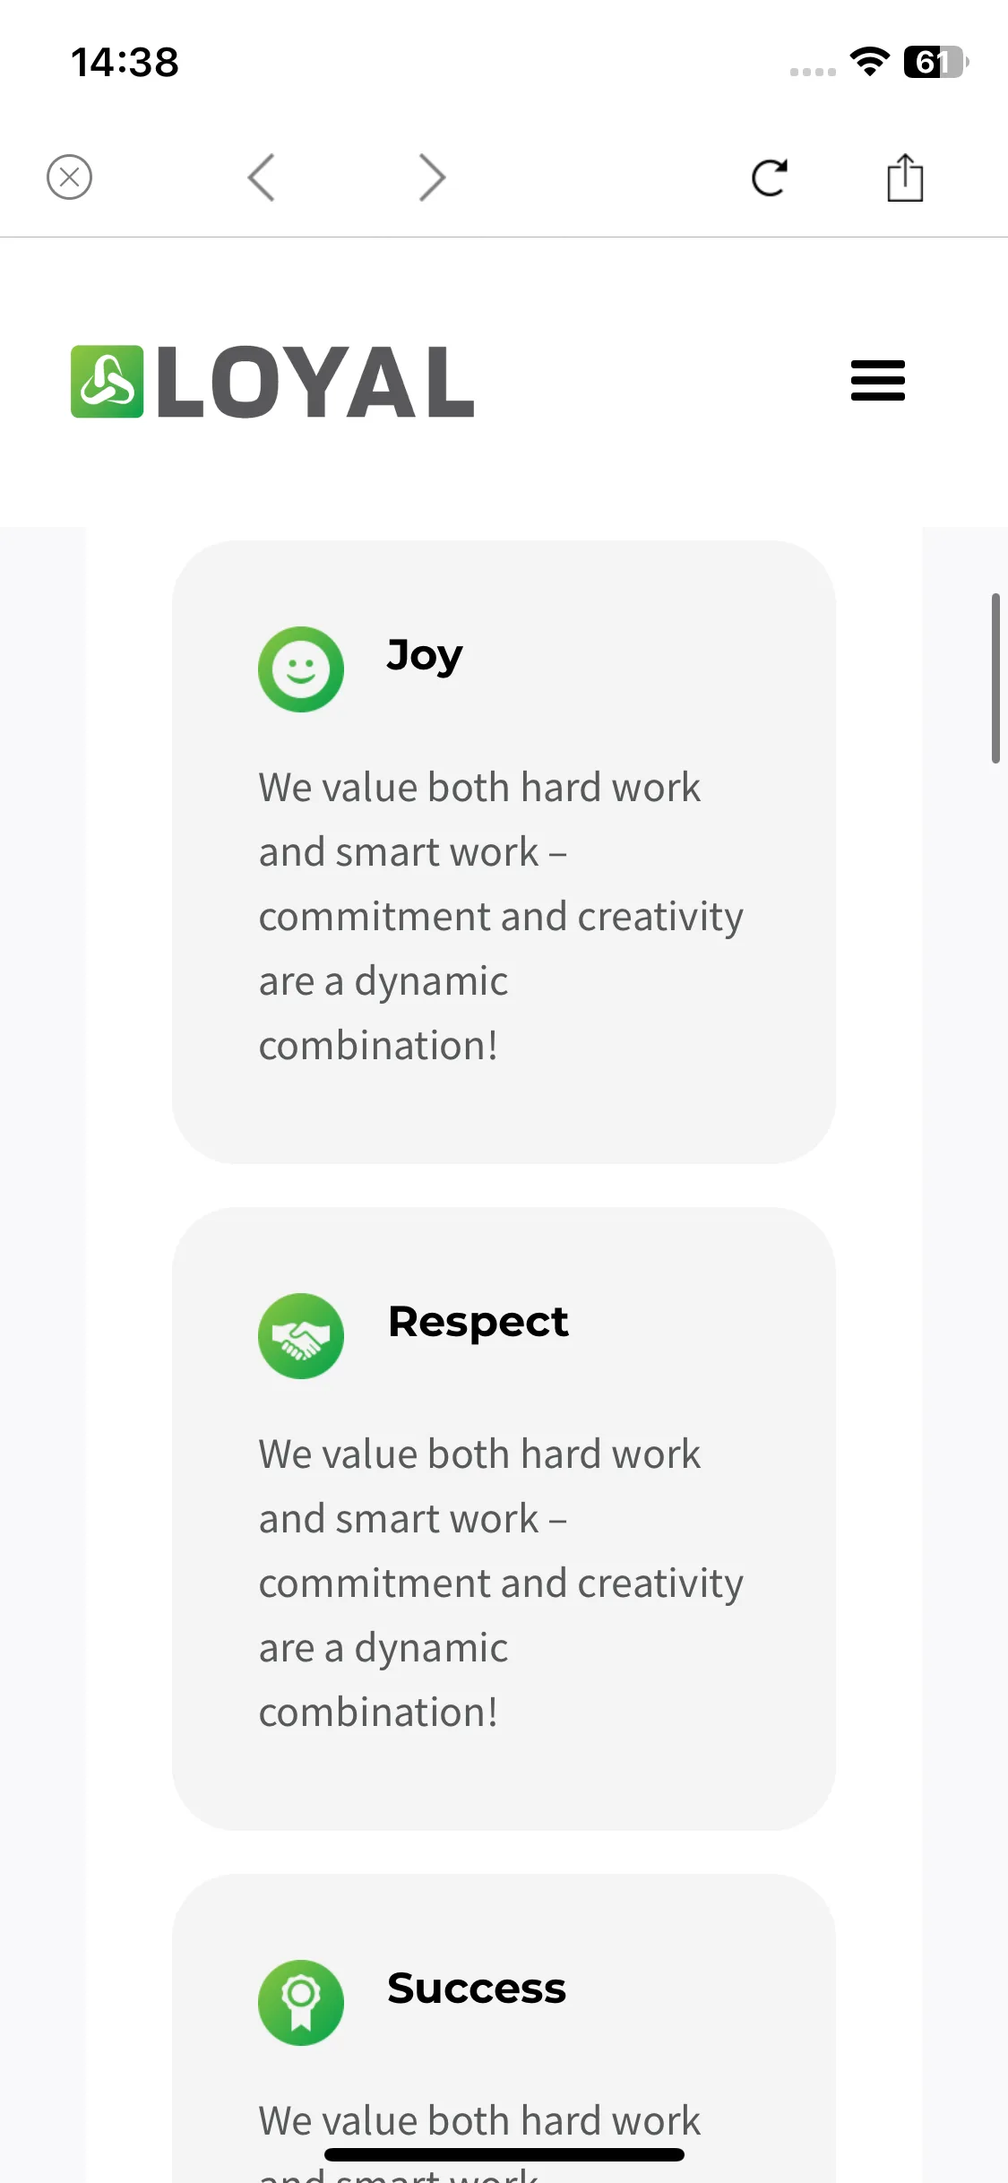Select the Joy heading
This screenshot has height=2183, width=1008.
425,656
